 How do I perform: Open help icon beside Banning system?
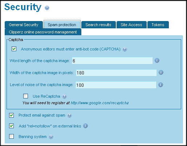(51, 137)
